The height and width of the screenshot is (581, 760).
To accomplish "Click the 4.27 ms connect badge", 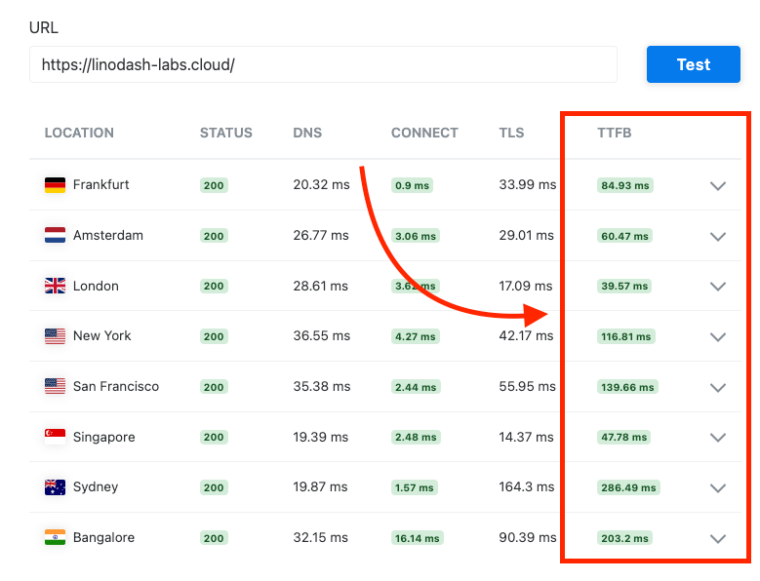I will [416, 336].
